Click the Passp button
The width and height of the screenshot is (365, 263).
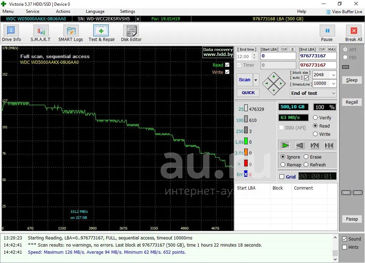pyautogui.click(x=351, y=219)
